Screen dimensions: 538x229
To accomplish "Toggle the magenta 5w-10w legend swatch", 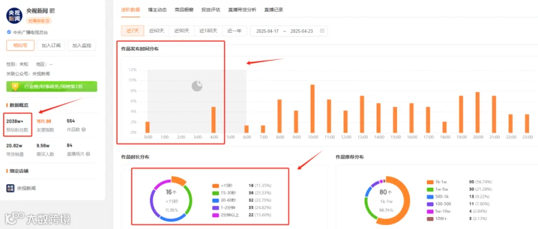I will click(x=430, y=211).
